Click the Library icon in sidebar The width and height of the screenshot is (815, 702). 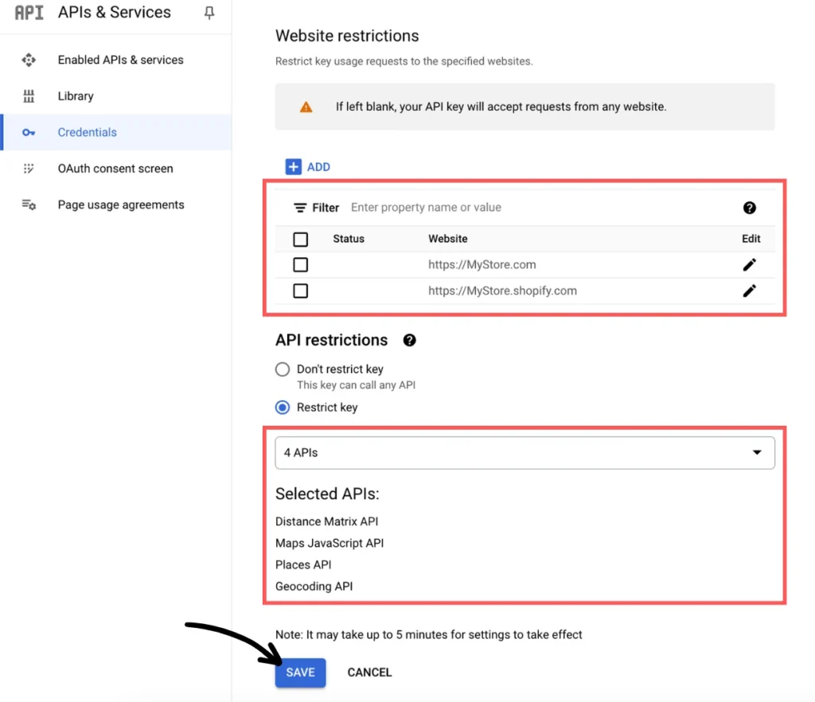point(29,96)
